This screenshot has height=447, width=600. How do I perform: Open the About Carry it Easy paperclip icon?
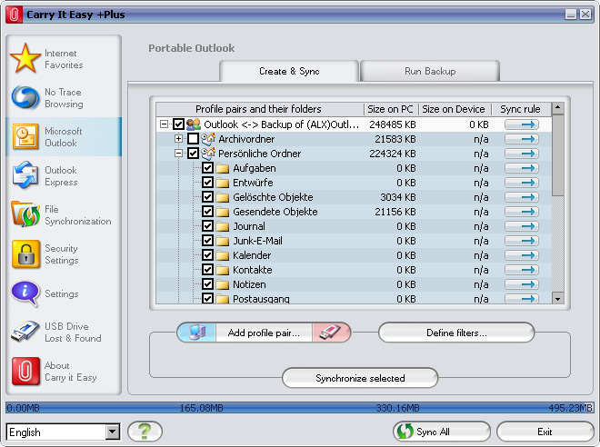click(25, 371)
